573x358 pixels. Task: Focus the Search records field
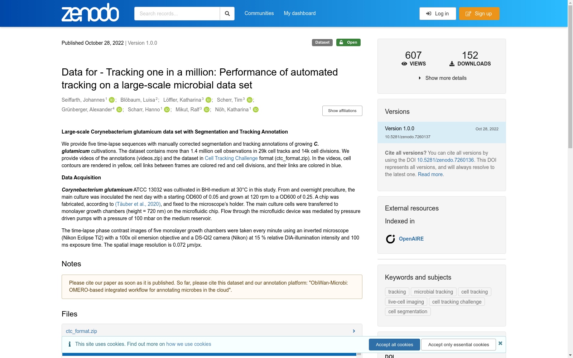(177, 14)
